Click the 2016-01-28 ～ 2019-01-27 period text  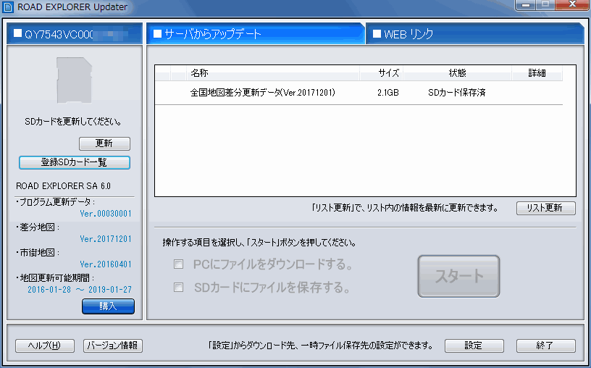point(80,290)
